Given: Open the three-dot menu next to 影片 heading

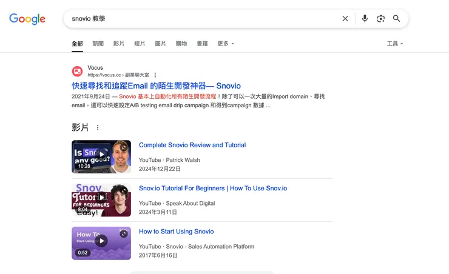Looking at the screenshot, I should 98,127.
